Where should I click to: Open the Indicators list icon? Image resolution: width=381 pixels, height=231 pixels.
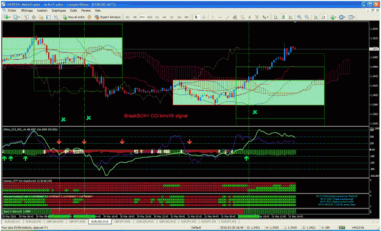[332, 17]
